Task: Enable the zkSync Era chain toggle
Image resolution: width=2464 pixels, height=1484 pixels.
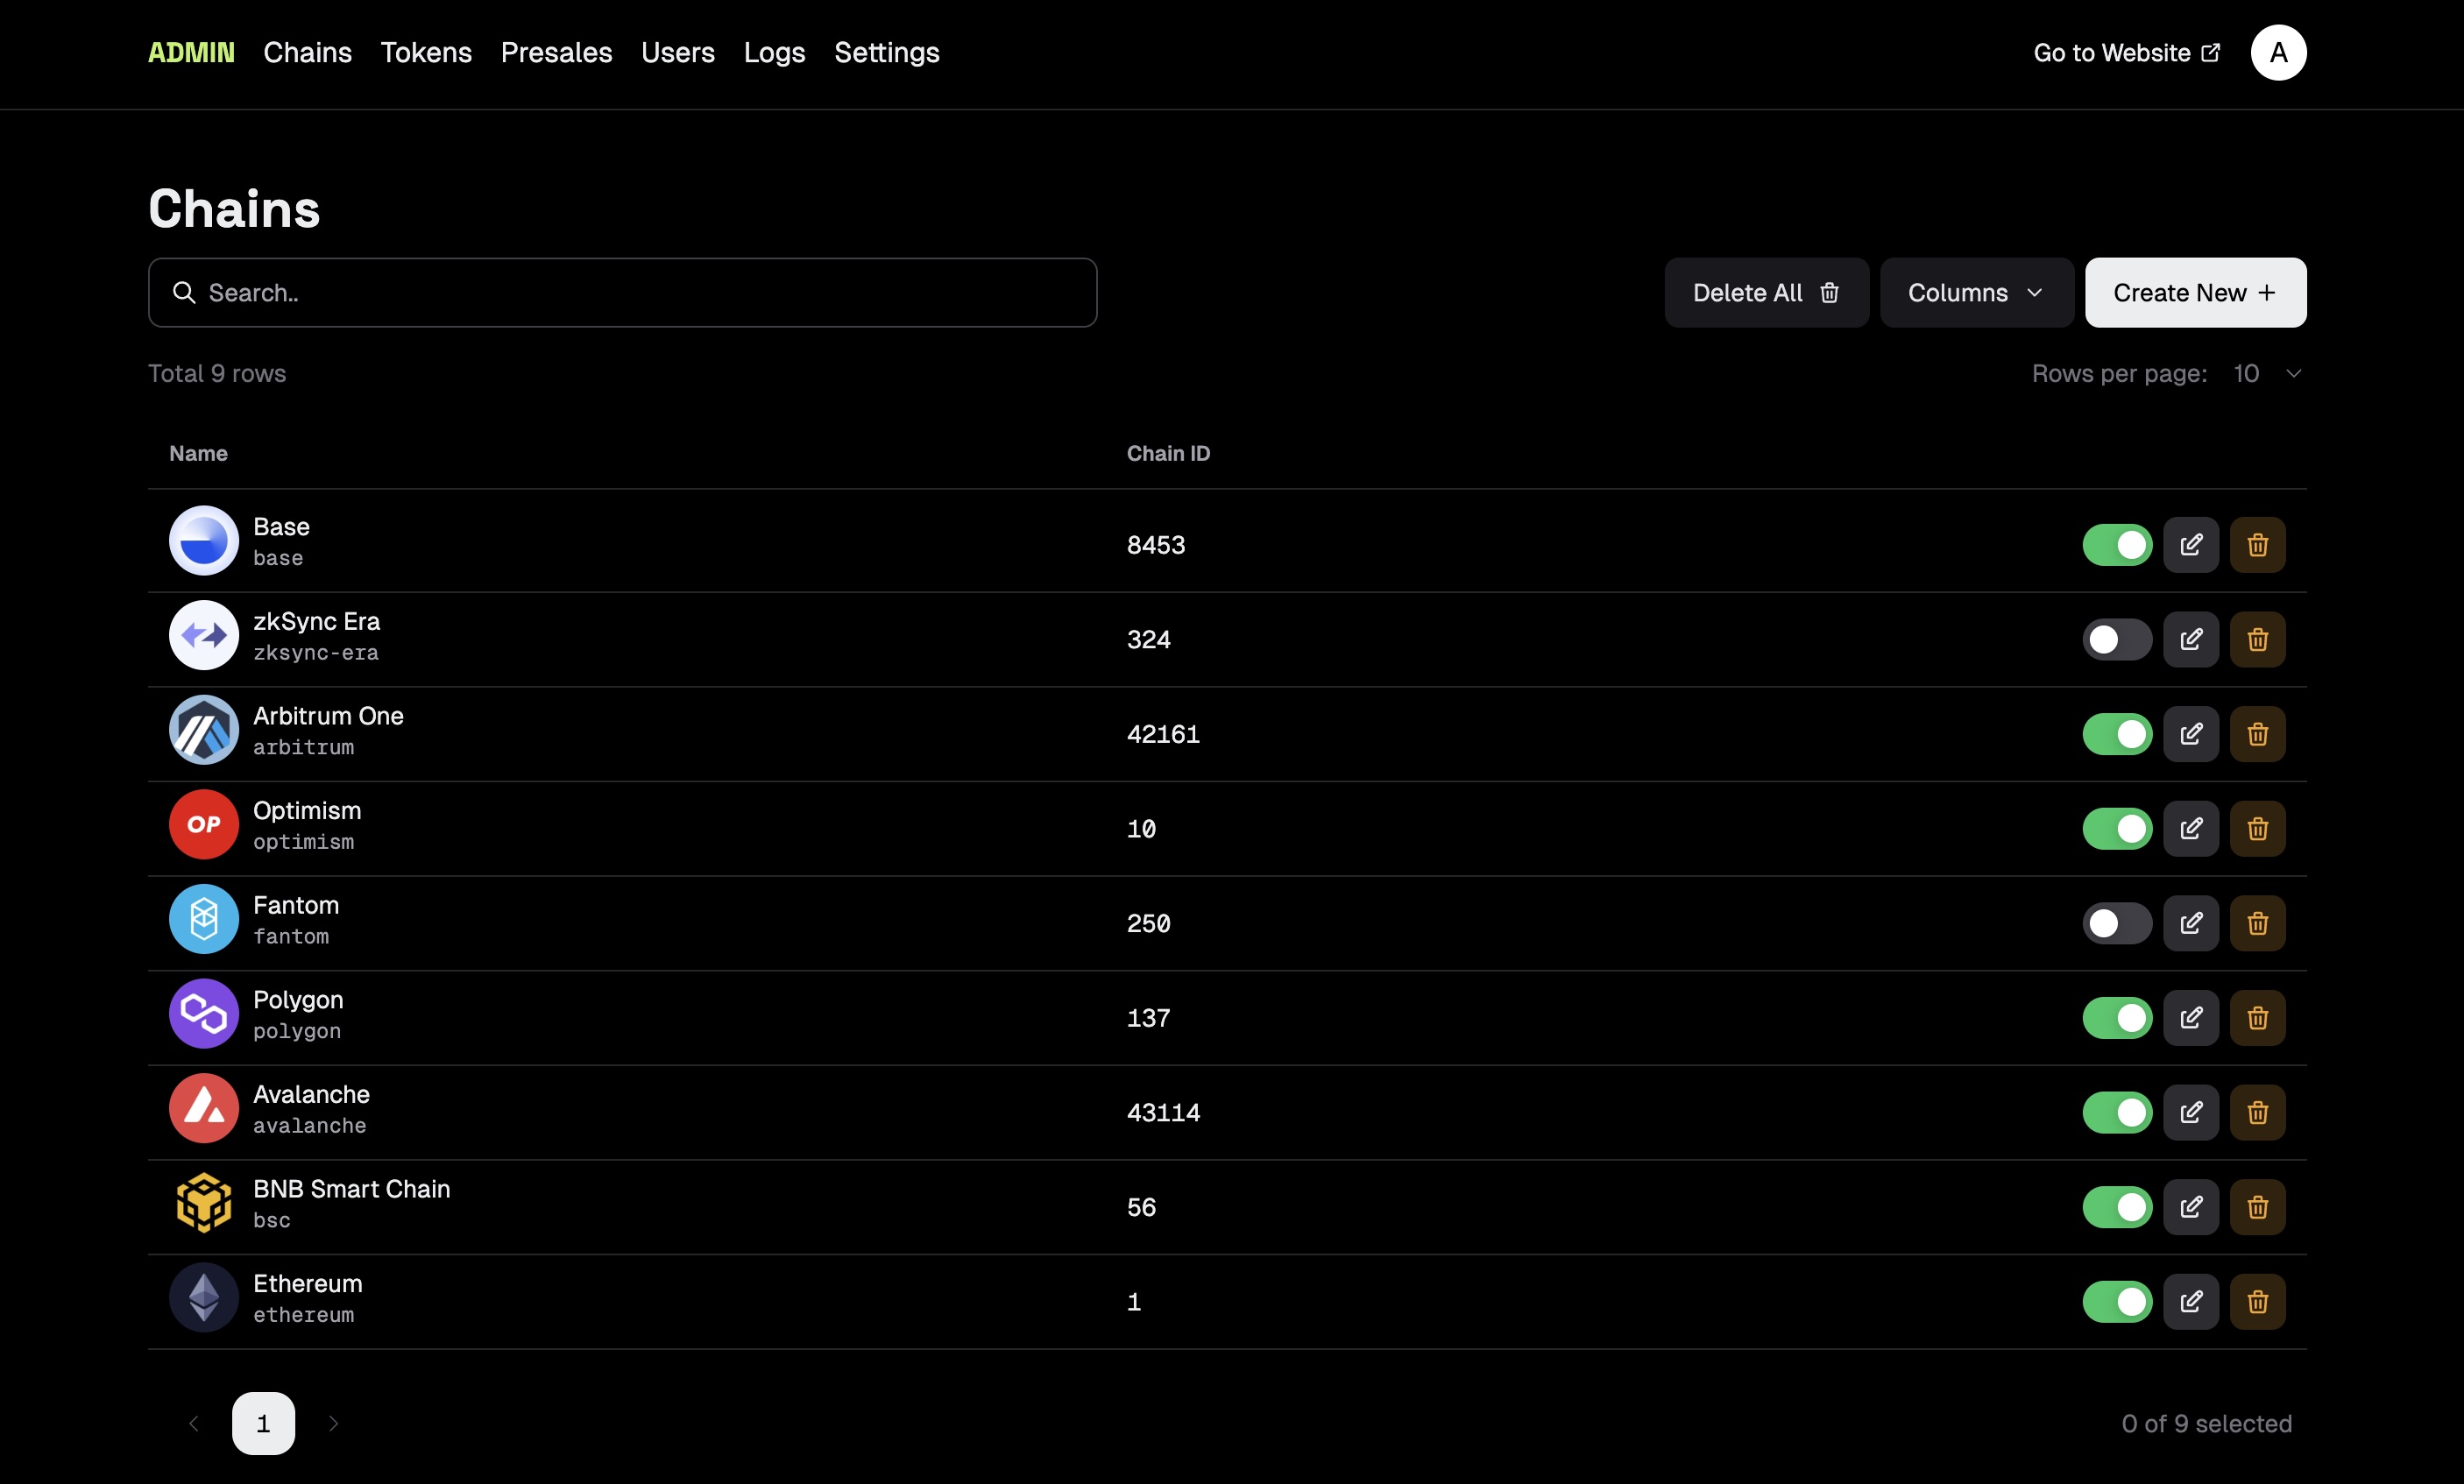Action: coord(2117,639)
